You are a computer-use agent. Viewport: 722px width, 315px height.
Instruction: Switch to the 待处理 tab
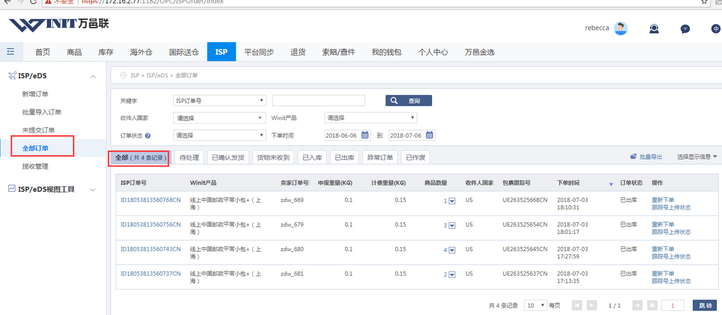[x=189, y=157]
